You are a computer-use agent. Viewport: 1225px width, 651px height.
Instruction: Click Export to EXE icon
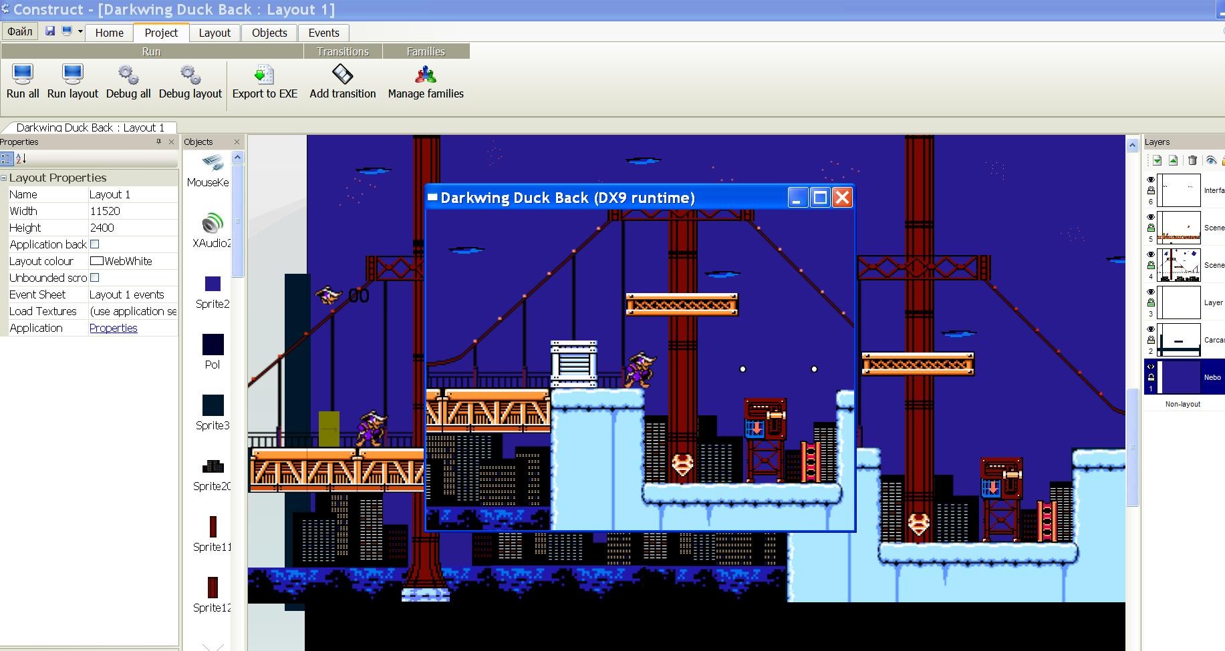[265, 74]
